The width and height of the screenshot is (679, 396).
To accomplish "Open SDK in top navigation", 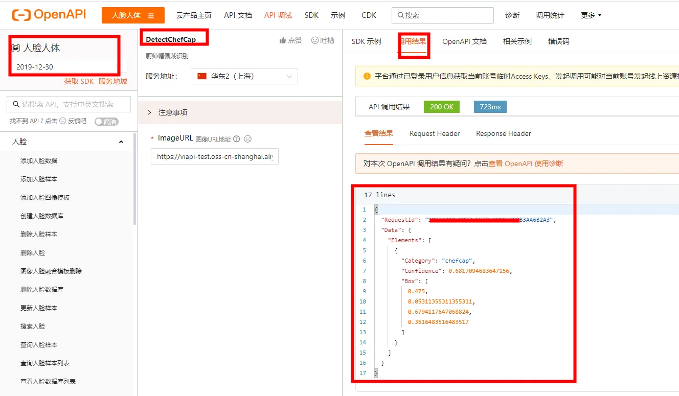I will click(311, 15).
